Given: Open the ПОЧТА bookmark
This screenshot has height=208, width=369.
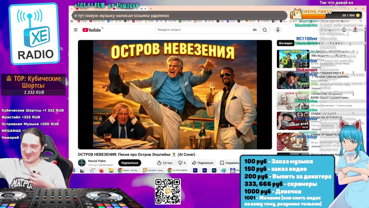Looking at the screenshot, I should (250, 21).
